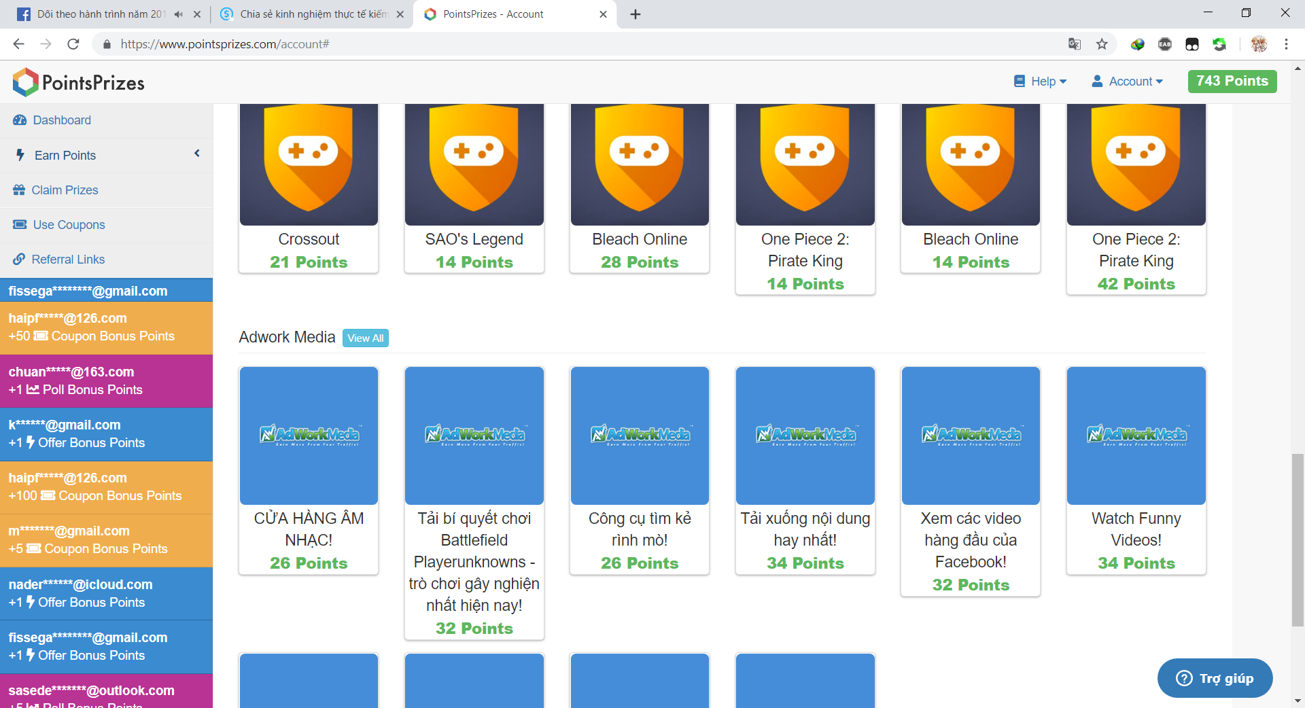Open Dashboard from the sidebar

tap(61, 120)
